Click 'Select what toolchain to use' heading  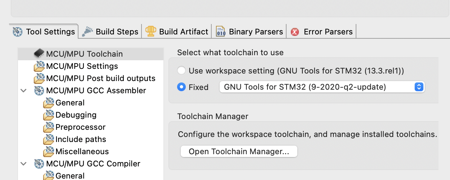230,53
